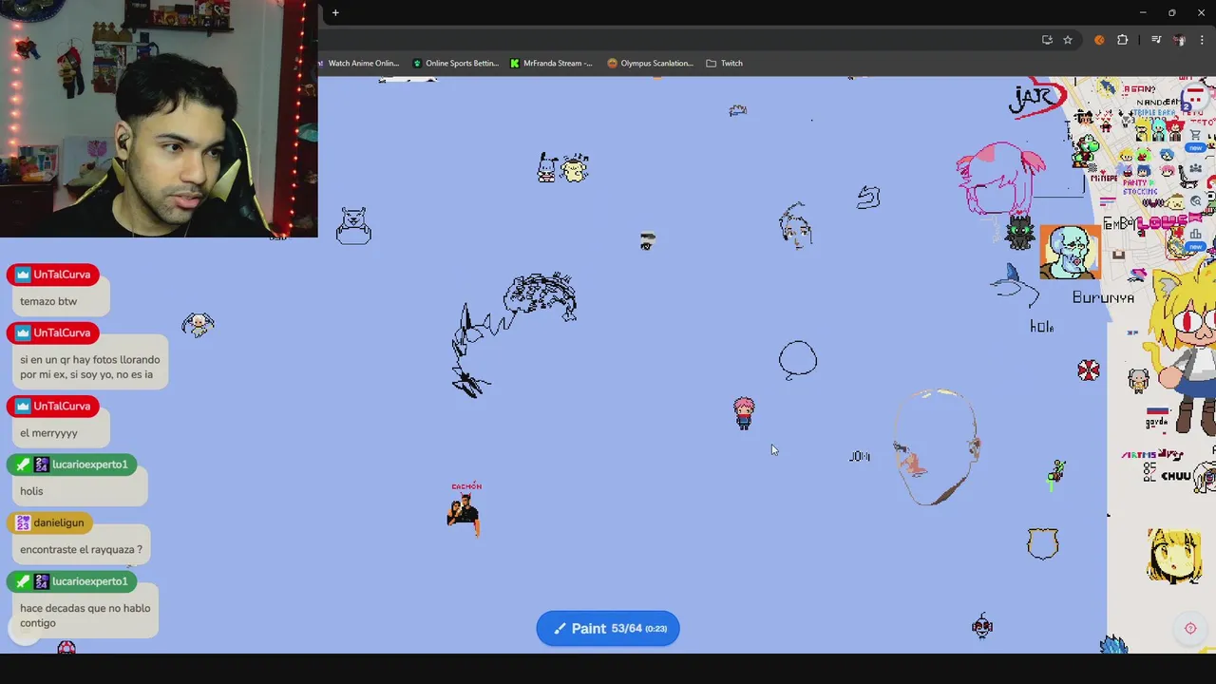1216x684 pixels.
Task: Click the Umbrella logo pixel art
Action: 1089,370
